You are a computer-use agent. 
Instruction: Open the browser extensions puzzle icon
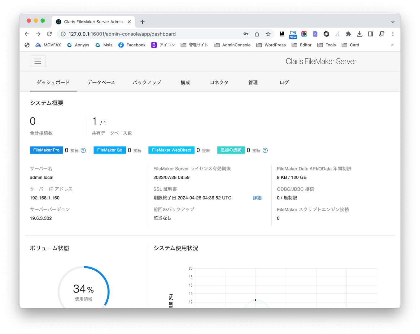coord(348,34)
